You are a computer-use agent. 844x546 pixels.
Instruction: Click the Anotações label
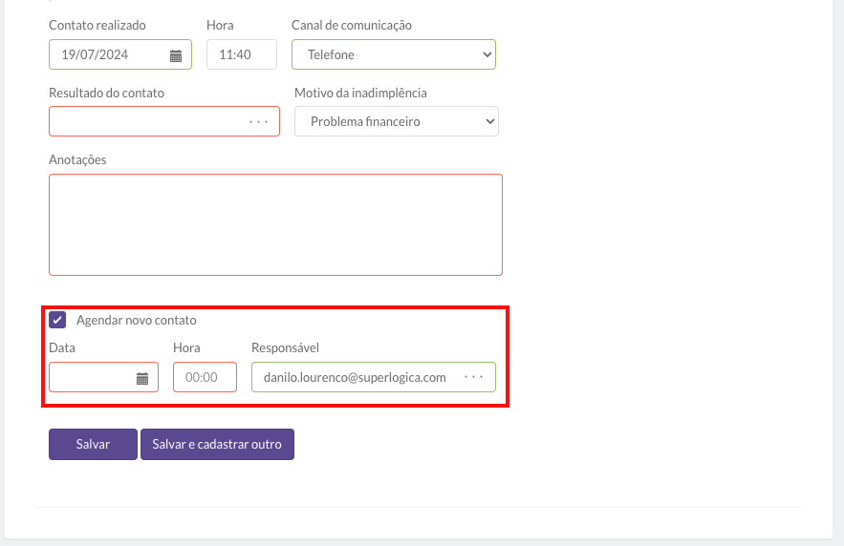77,159
